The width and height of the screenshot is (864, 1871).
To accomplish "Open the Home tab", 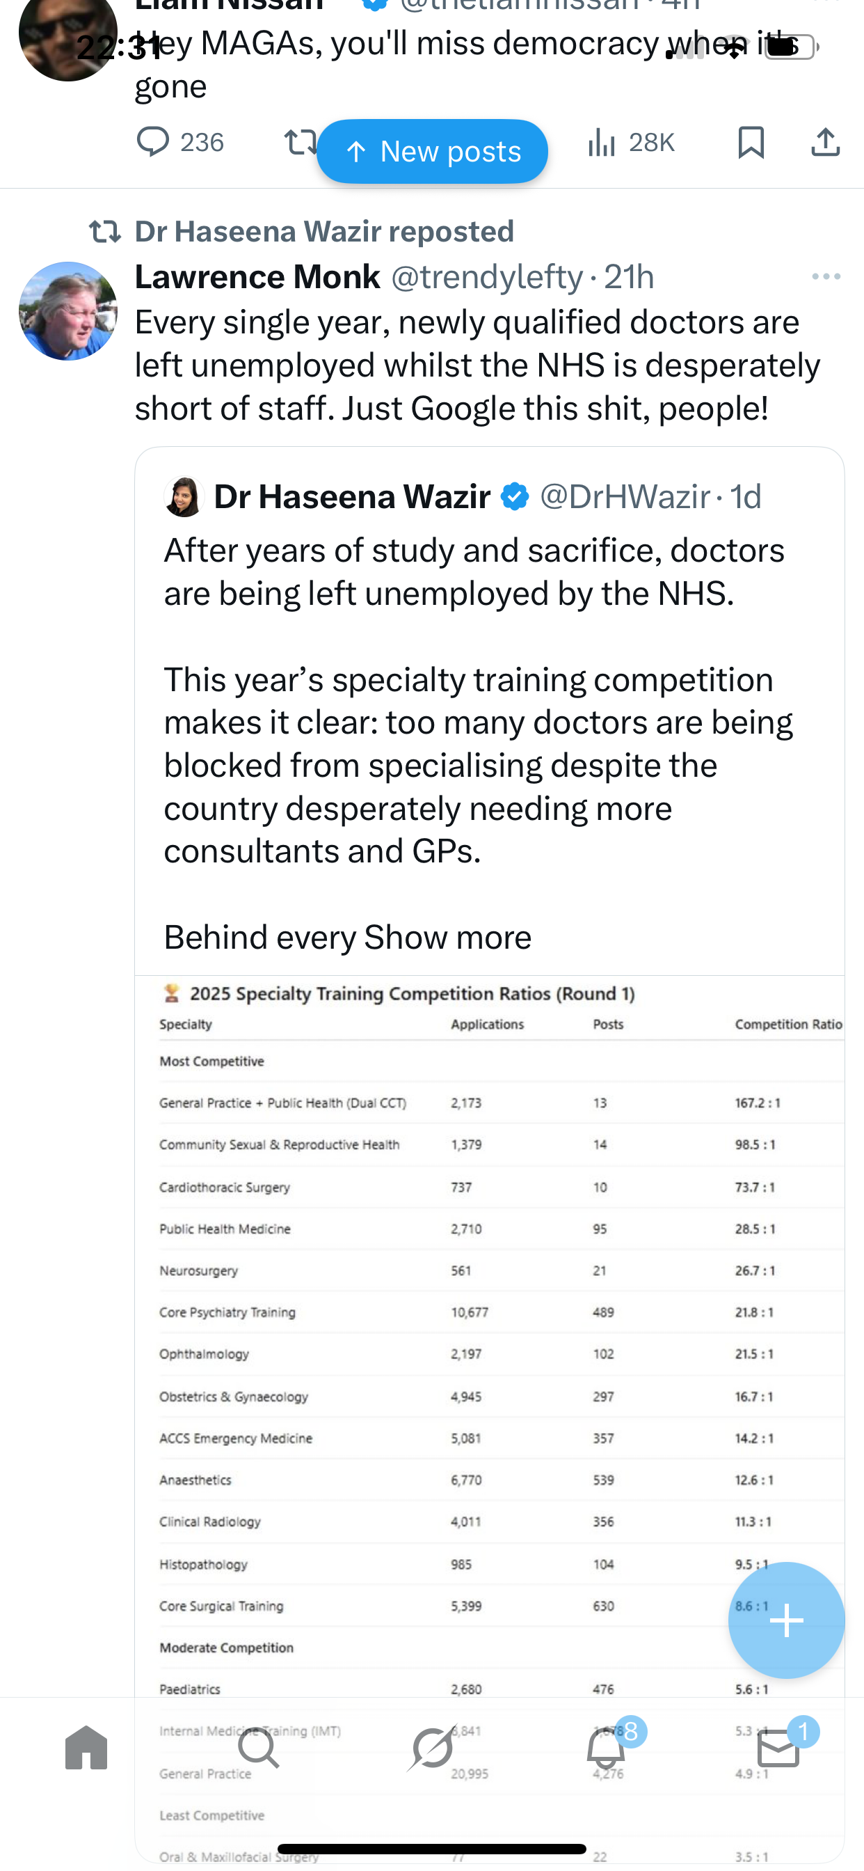I will coord(86,1748).
